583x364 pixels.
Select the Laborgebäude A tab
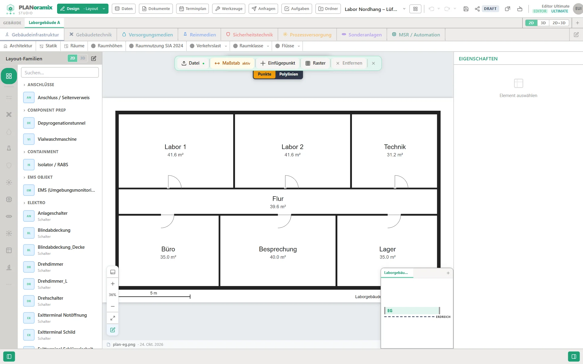click(x=44, y=23)
